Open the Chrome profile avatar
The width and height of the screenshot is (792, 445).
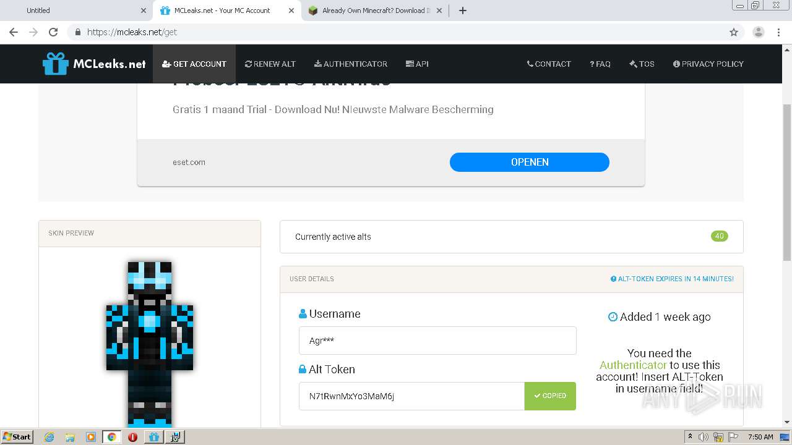tap(759, 32)
